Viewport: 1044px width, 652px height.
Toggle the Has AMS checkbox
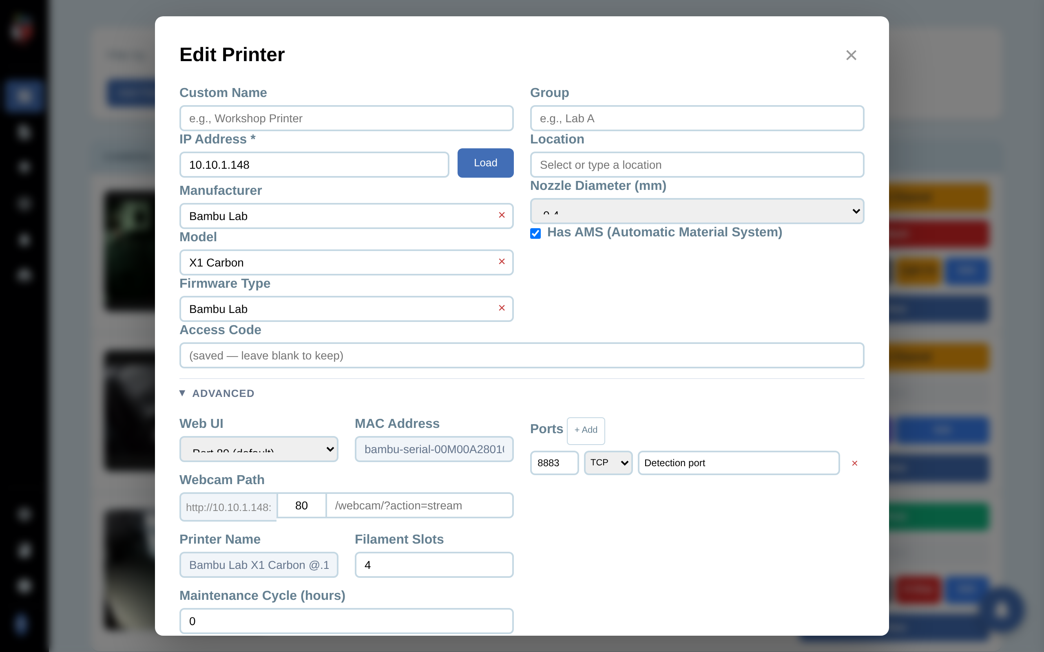point(535,233)
